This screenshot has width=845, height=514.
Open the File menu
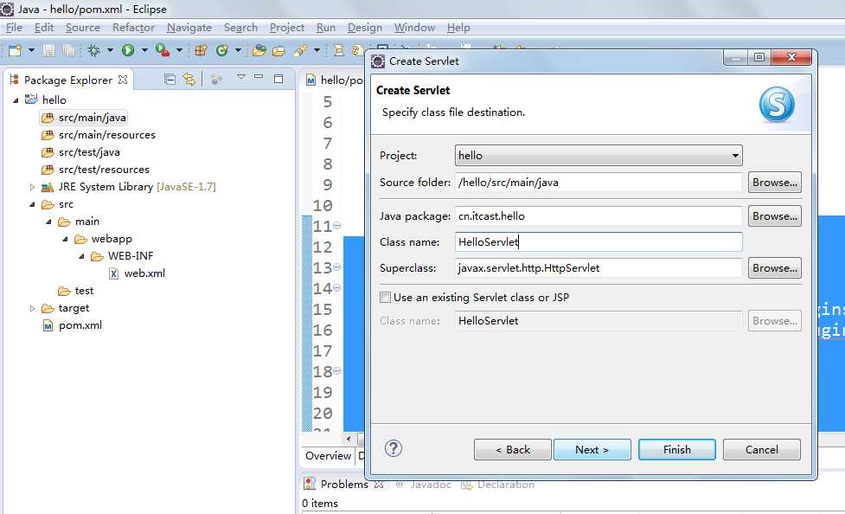click(x=14, y=28)
